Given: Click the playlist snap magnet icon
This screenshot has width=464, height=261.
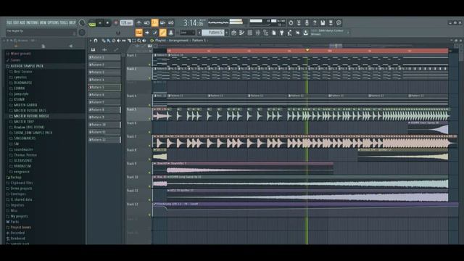Looking at the screenshot, I should point(96,41).
